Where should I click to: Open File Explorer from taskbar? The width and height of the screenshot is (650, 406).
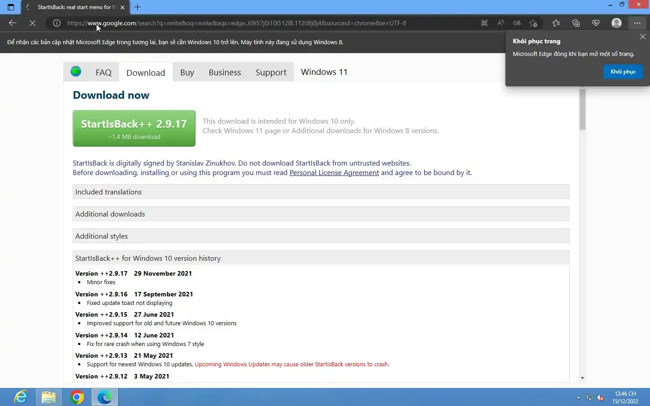49,397
